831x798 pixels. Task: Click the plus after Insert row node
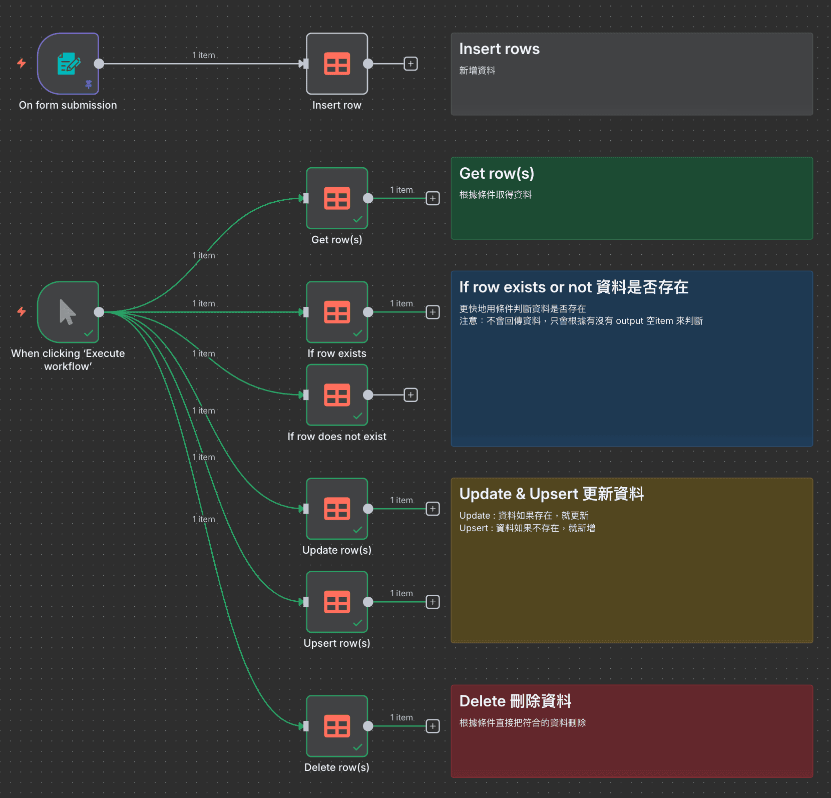pyautogui.click(x=410, y=64)
